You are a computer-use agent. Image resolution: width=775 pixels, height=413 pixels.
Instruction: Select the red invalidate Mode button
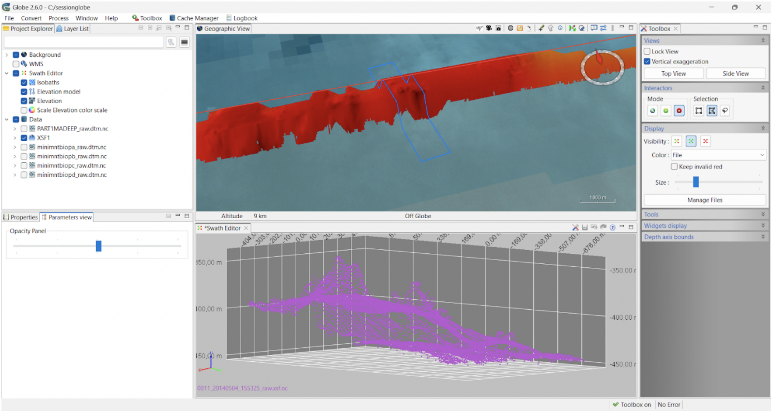click(679, 110)
